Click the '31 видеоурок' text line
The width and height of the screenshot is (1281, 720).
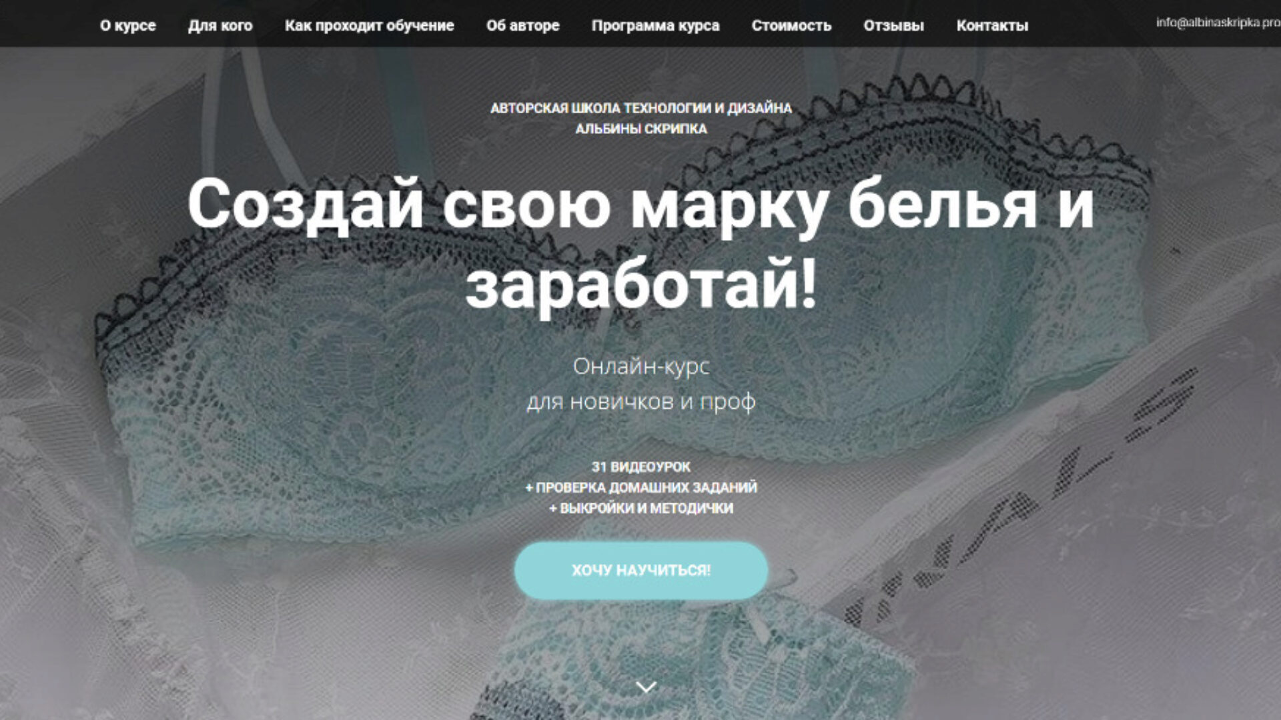tap(641, 467)
